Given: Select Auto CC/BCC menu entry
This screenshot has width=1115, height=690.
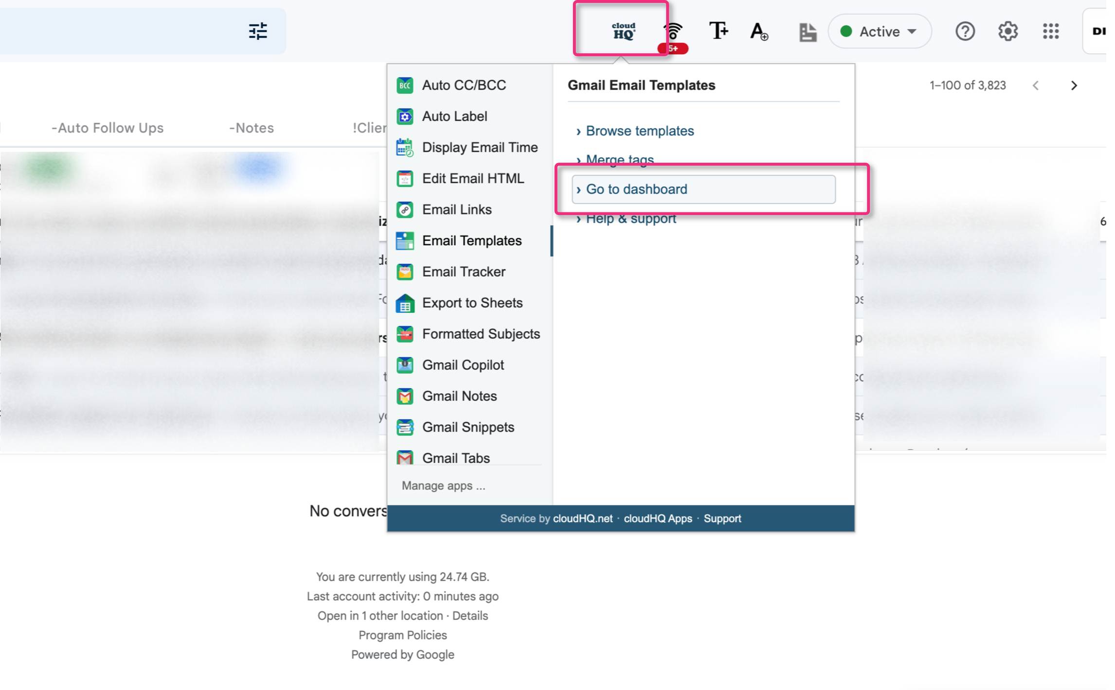Looking at the screenshot, I should point(469,85).
